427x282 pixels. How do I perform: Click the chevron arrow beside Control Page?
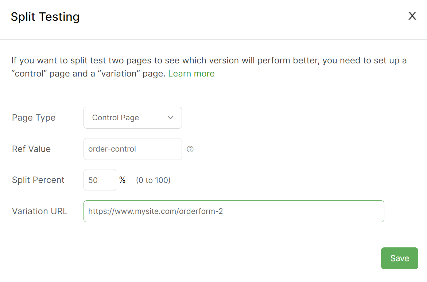pyautogui.click(x=170, y=118)
